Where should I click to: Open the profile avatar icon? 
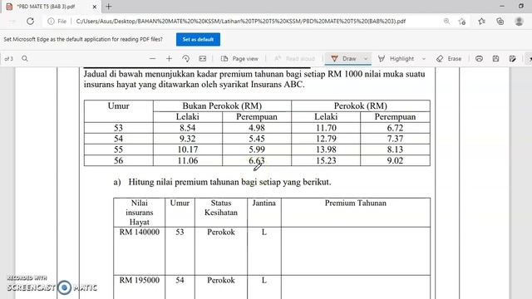coord(519,22)
